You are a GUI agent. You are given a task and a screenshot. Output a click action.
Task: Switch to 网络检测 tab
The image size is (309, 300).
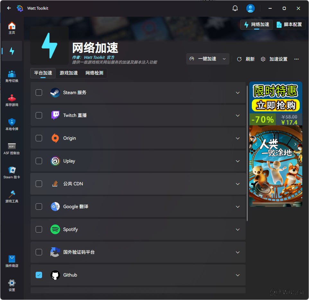tap(94, 73)
